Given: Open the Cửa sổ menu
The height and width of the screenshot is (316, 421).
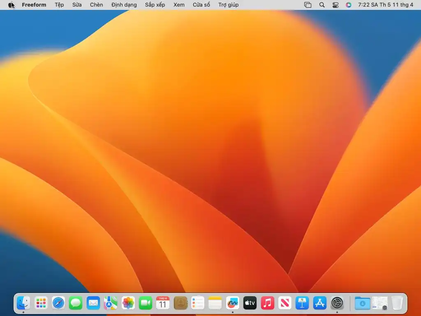Looking at the screenshot, I should pos(201,5).
